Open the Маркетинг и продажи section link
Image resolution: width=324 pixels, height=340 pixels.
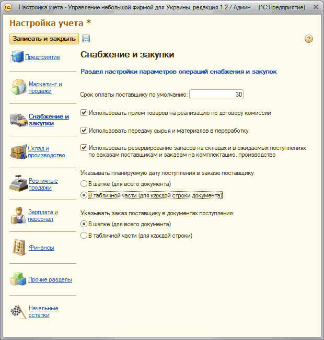(45, 87)
